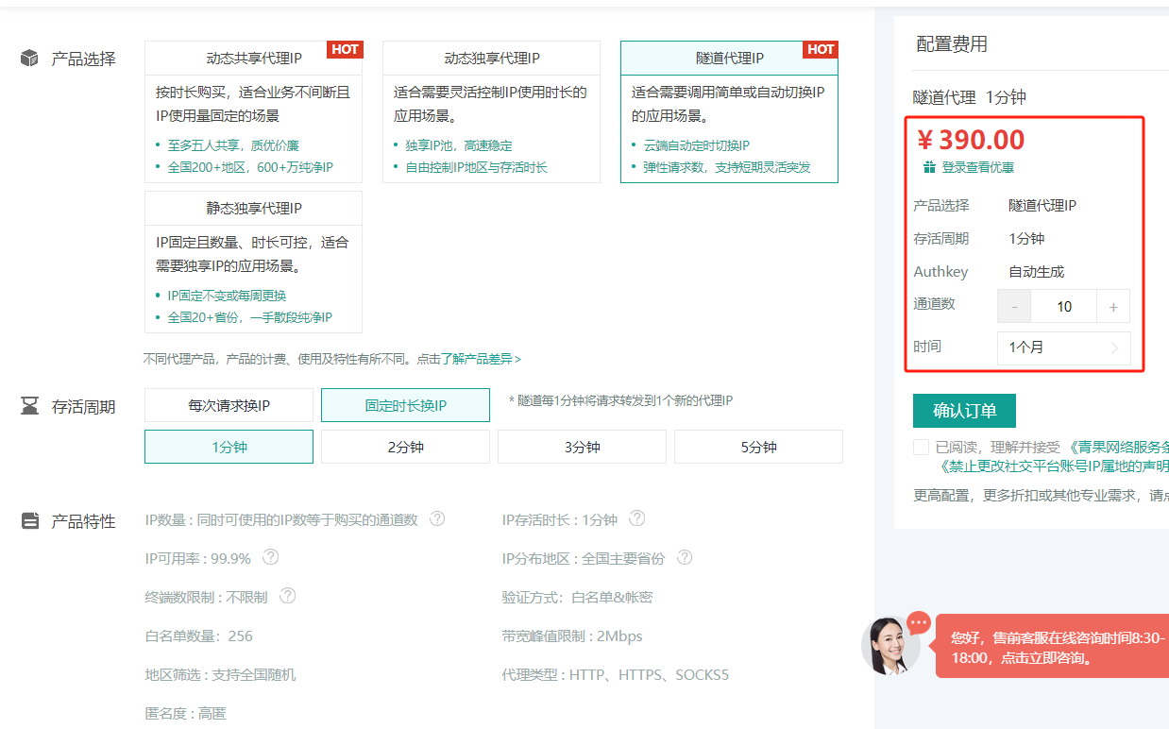Viewport: 1169px width, 729px height.
Task: Click gift icon next to 登录查看优惠
Action: (x=929, y=167)
